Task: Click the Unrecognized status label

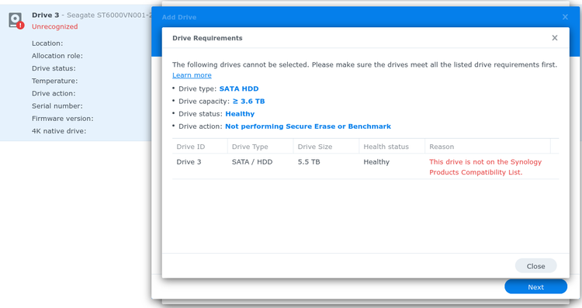Action: click(x=55, y=26)
